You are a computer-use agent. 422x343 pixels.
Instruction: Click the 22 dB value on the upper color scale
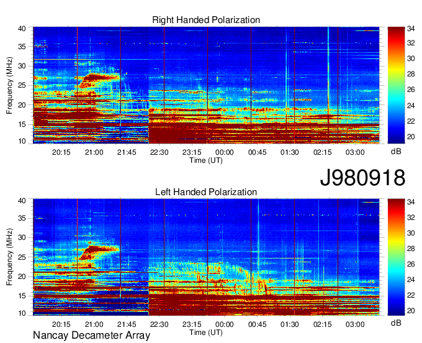click(411, 121)
